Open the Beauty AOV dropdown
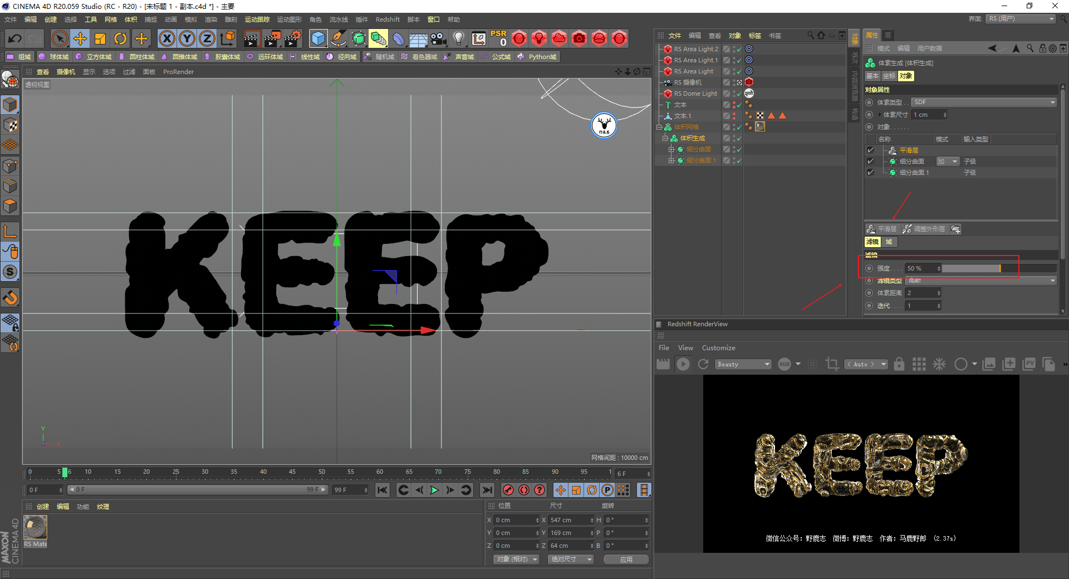Image resolution: width=1069 pixels, height=579 pixels. [x=743, y=364]
